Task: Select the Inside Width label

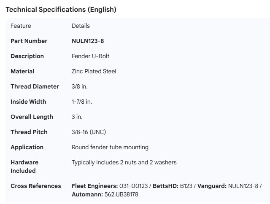Action: [x=28, y=102]
